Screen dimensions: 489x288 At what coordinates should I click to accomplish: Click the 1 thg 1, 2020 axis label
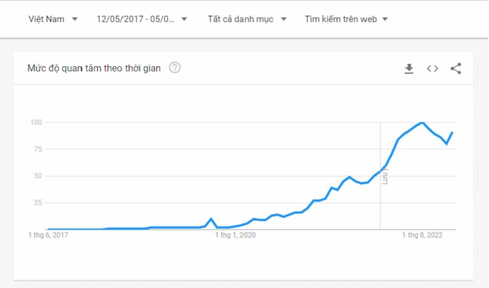tap(235, 235)
